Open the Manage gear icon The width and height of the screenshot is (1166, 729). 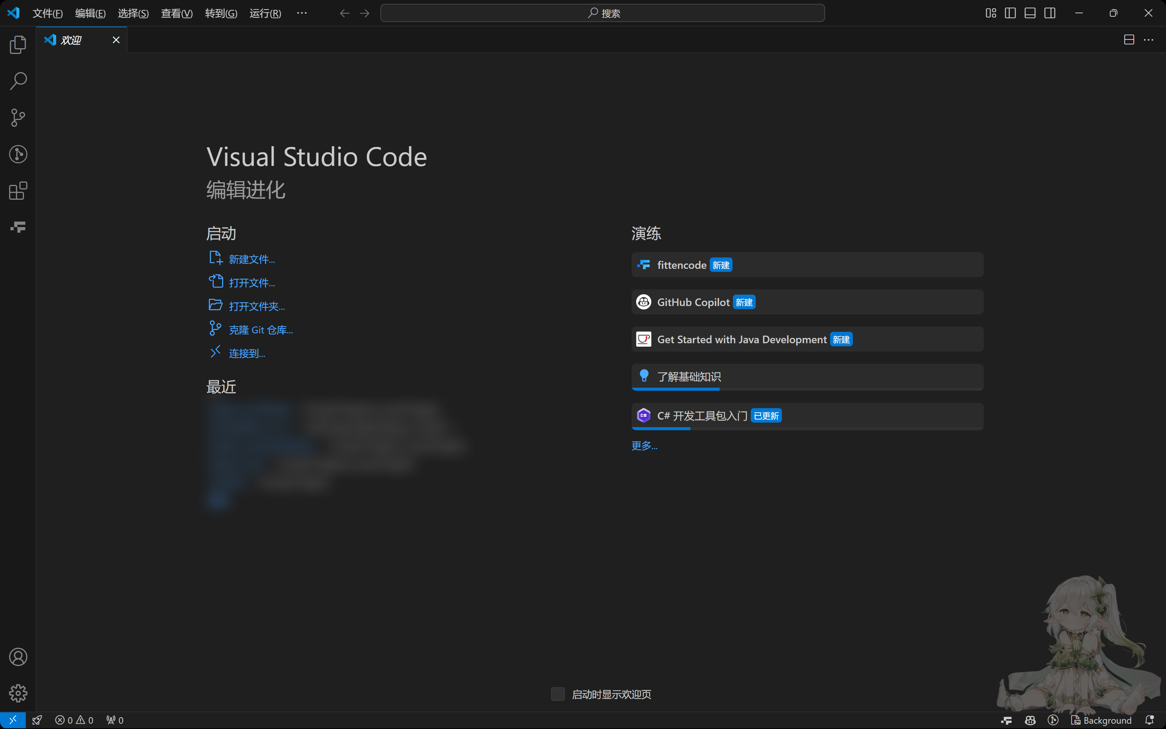18,693
